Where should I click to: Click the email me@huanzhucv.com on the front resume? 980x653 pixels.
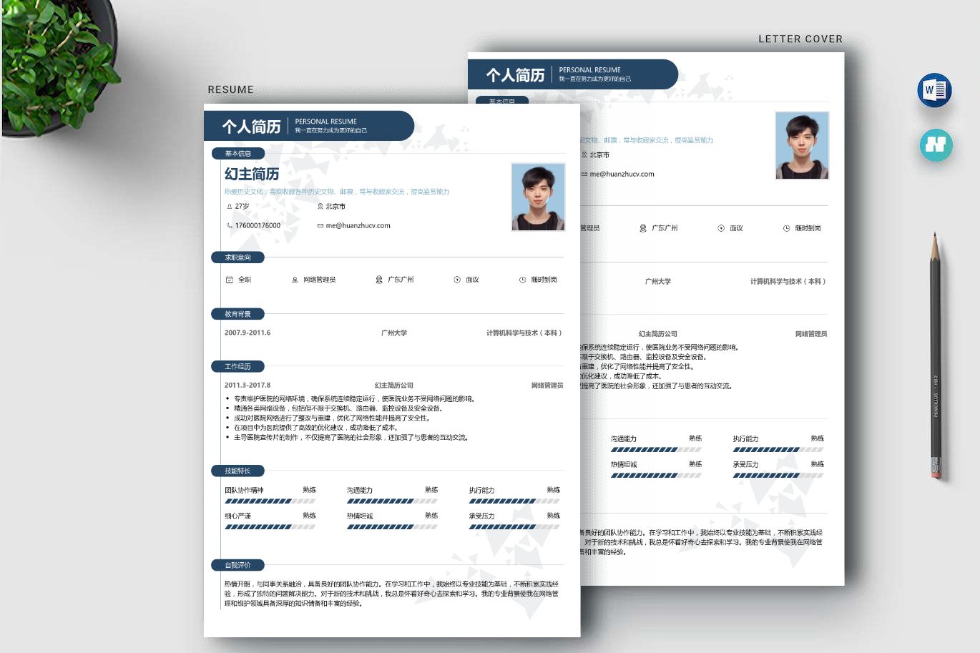(x=358, y=226)
